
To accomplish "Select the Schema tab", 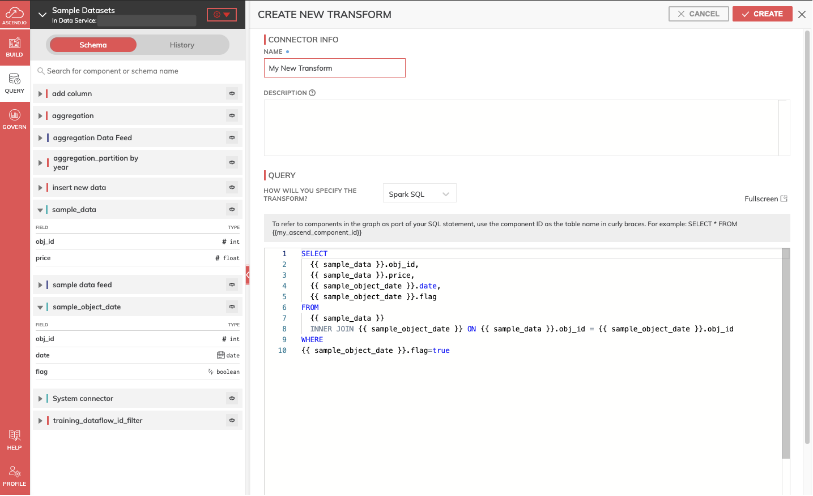I will (x=93, y=45).
